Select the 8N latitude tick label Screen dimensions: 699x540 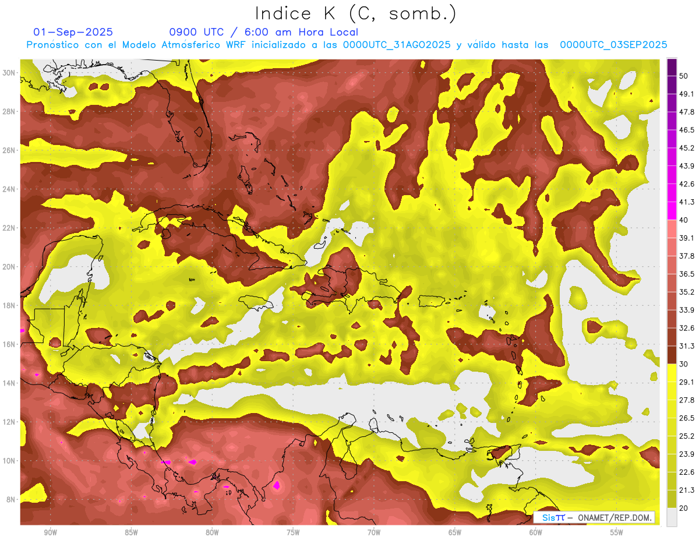tap(11, 500)
